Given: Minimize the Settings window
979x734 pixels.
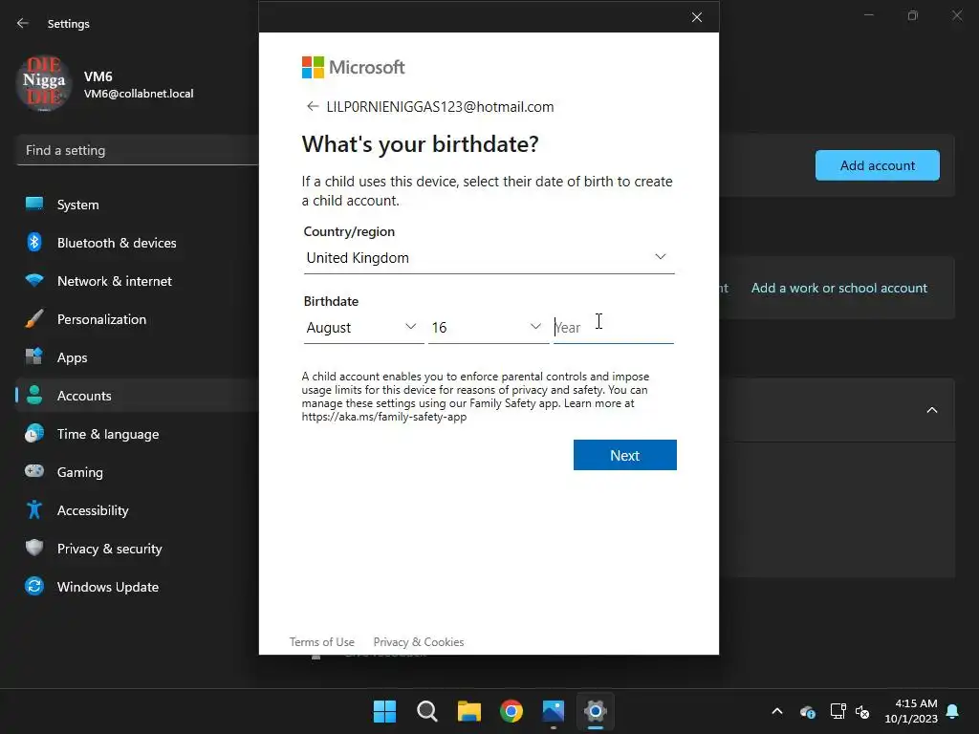Looking at the screenshot, I should pos(868,15).
